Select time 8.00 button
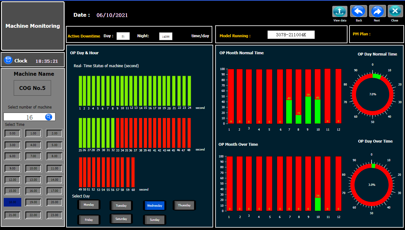Image resolution: width=405 pixels, height=230 pixels. [55, 156]
